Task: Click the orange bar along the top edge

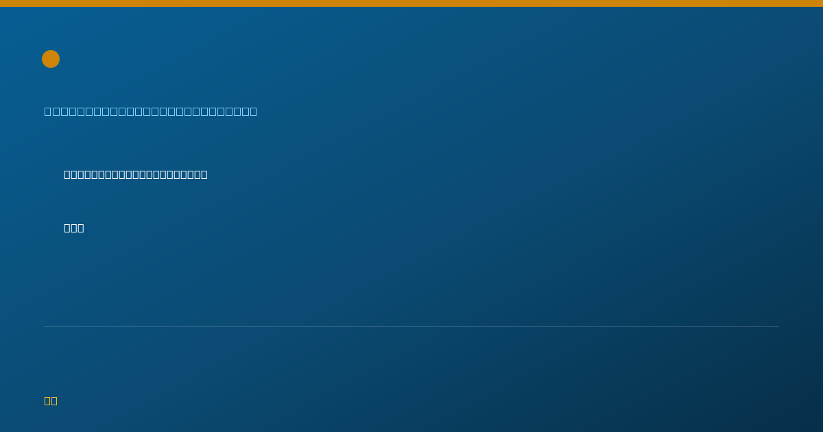Action: point(411,3)
